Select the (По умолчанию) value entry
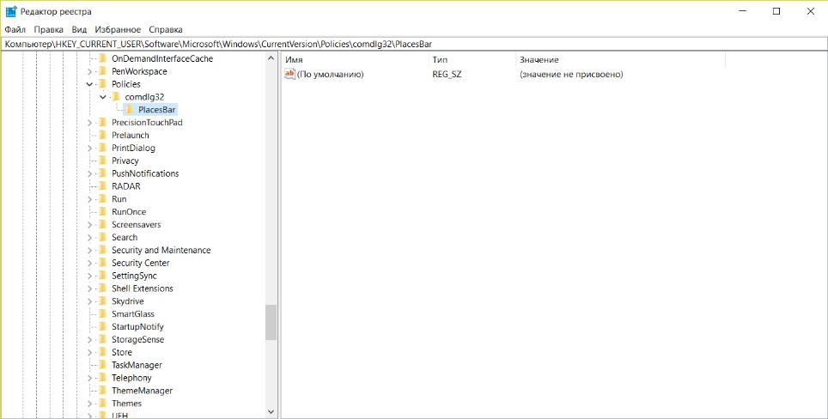The width and height of the screenshot is (828, 419). [330, 75]
